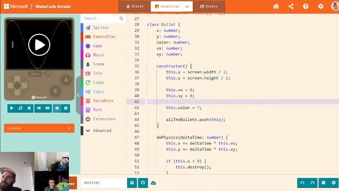Click the Microsoft logo
This screenshot has width=339, height=191.
(x=16, y=6)
